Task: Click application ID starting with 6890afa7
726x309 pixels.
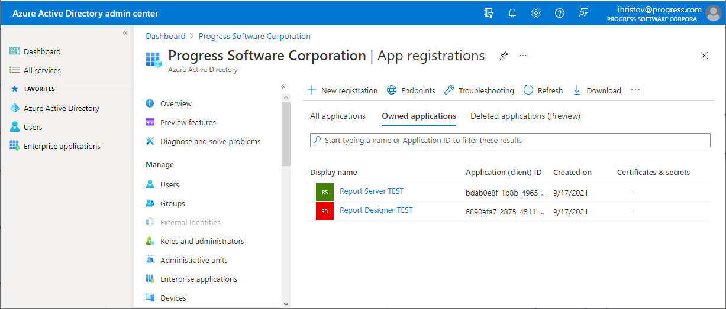Action: (506, 212)
